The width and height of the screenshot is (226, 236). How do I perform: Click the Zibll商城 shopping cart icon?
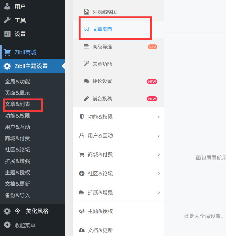(7, 52)
